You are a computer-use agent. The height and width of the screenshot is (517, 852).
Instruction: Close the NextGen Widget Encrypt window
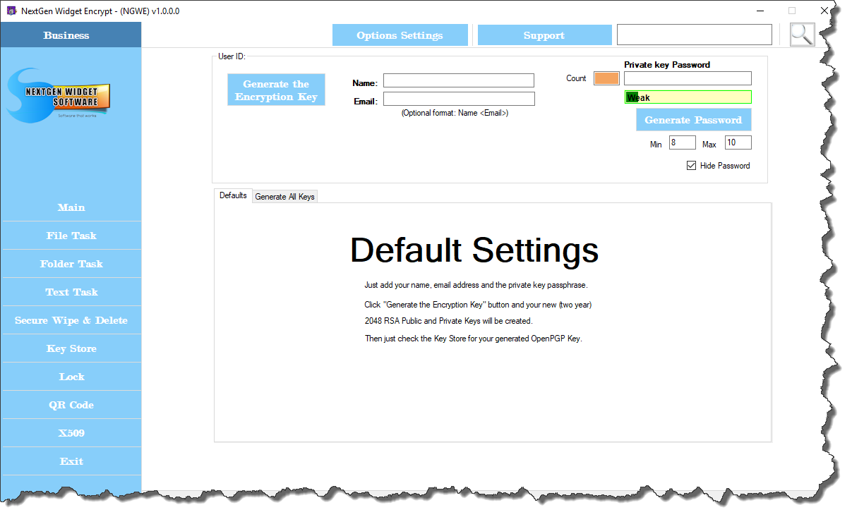(824, 11)
